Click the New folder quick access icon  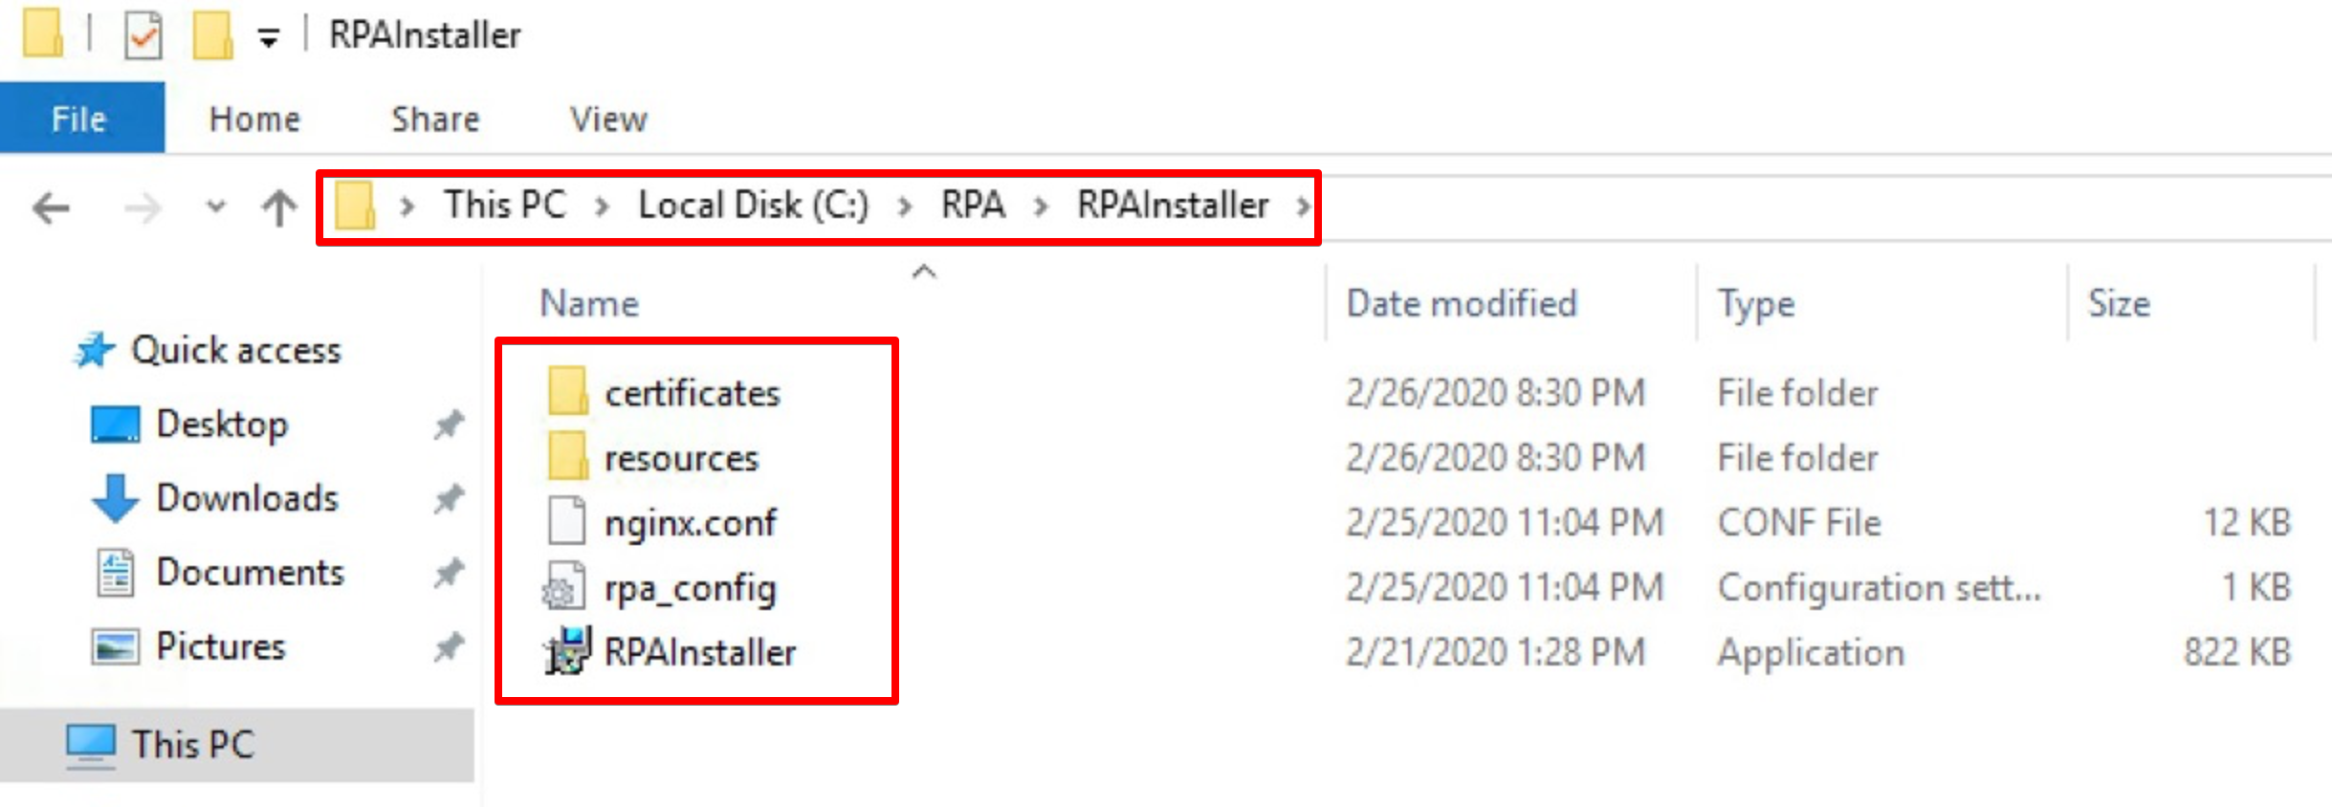pos(212,36)
